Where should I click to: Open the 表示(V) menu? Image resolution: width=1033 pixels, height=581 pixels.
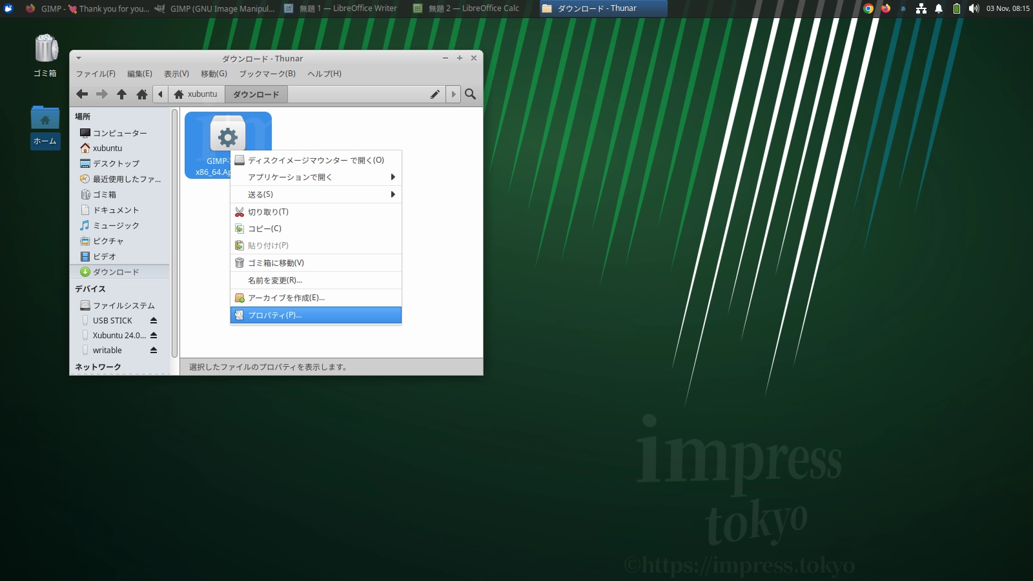[176, 74]
